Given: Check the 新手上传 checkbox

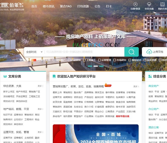Looking at the screenshot, I should pos(39,60).
